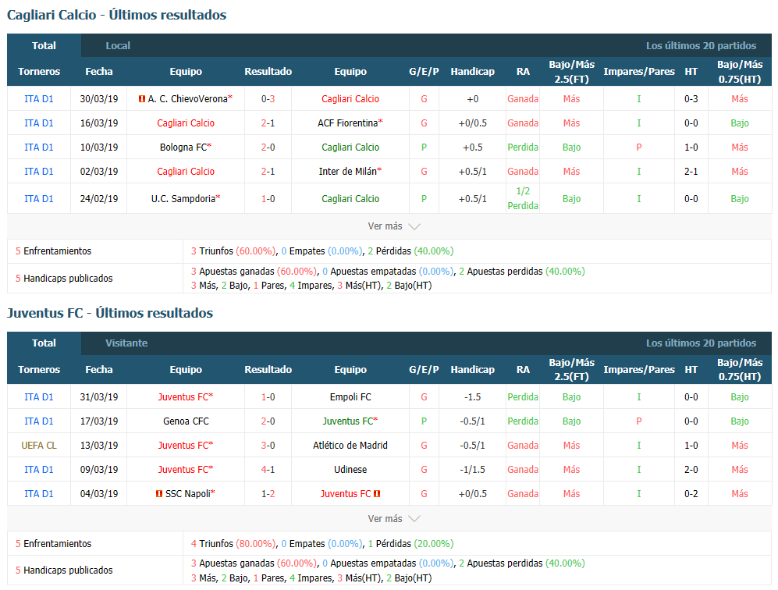Click date 13/03/19 in Juventus table
This screenshot has width=778, height=590.
[x=99, y=446]
